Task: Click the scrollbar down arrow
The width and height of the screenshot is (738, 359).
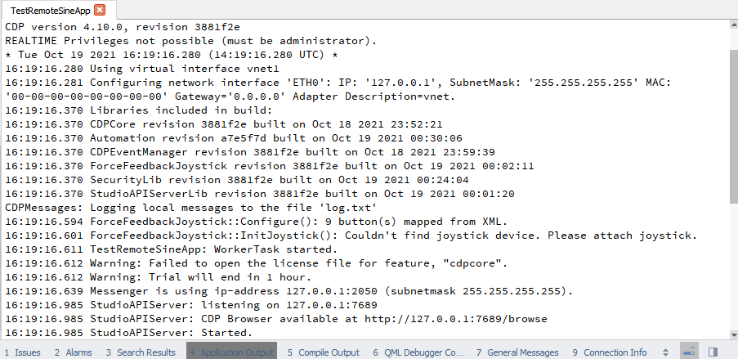Action: [732, 334]
